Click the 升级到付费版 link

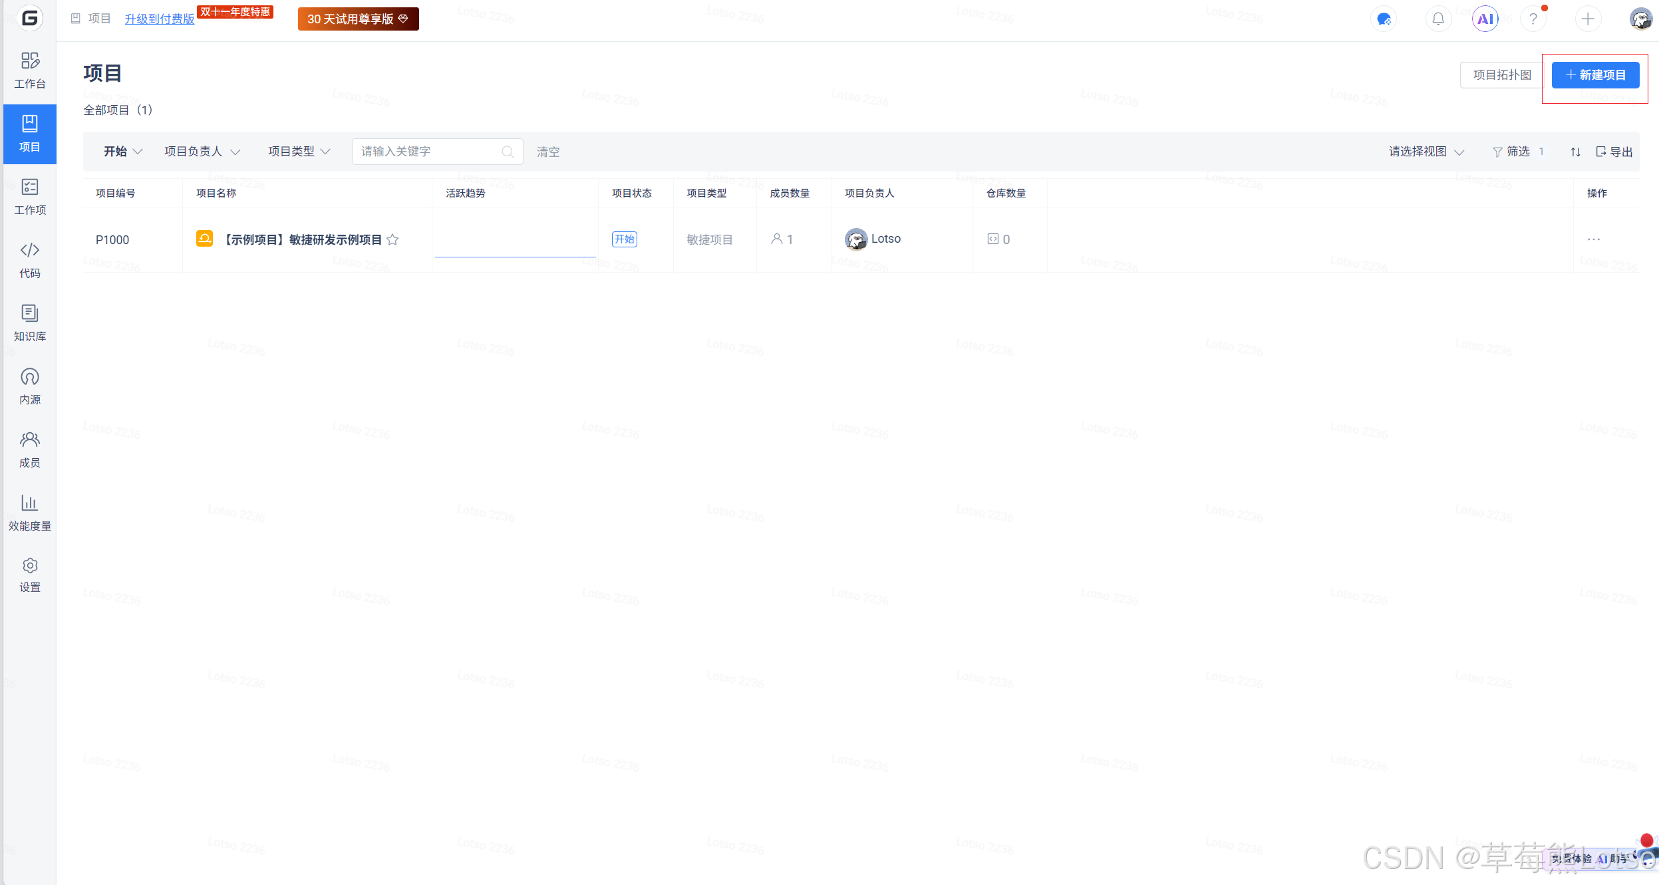[160, 19]
